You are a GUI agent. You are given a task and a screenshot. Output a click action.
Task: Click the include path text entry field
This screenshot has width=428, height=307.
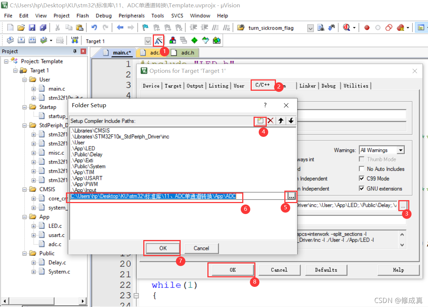pyautogui.click(x=177, y=196)
